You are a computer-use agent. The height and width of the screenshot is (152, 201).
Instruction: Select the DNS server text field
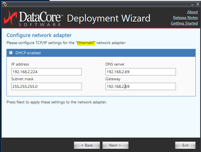[140, 72]
